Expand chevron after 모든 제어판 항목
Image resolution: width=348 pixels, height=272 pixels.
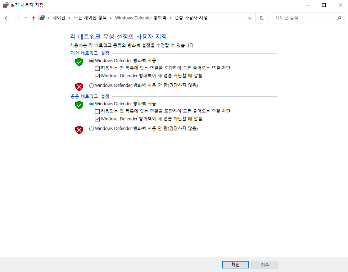pos(111,18)
